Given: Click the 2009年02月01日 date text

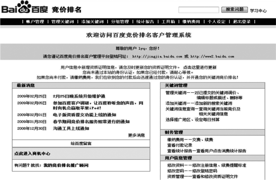Looking at the screenshot, I should tap(32, 115).
